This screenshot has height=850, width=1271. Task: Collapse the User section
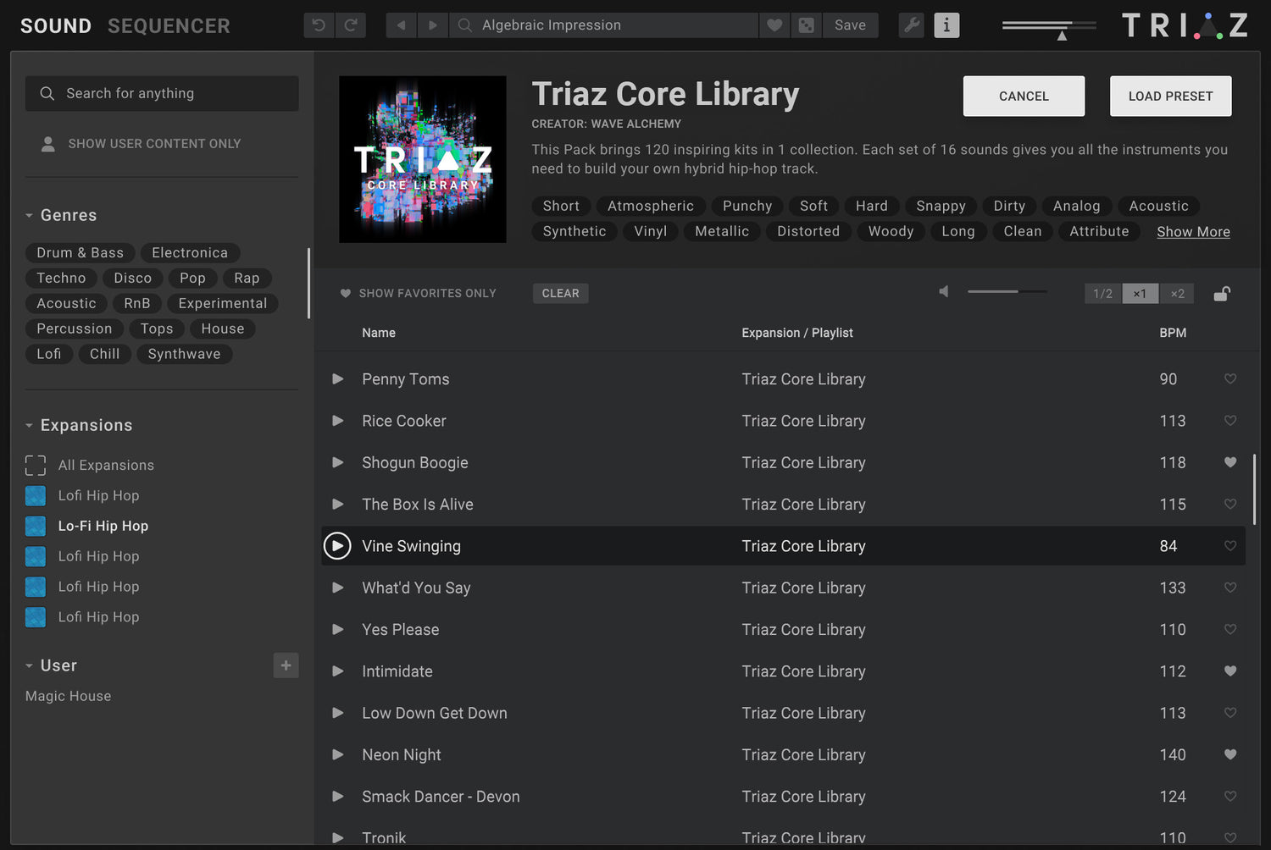pos(30,666)
